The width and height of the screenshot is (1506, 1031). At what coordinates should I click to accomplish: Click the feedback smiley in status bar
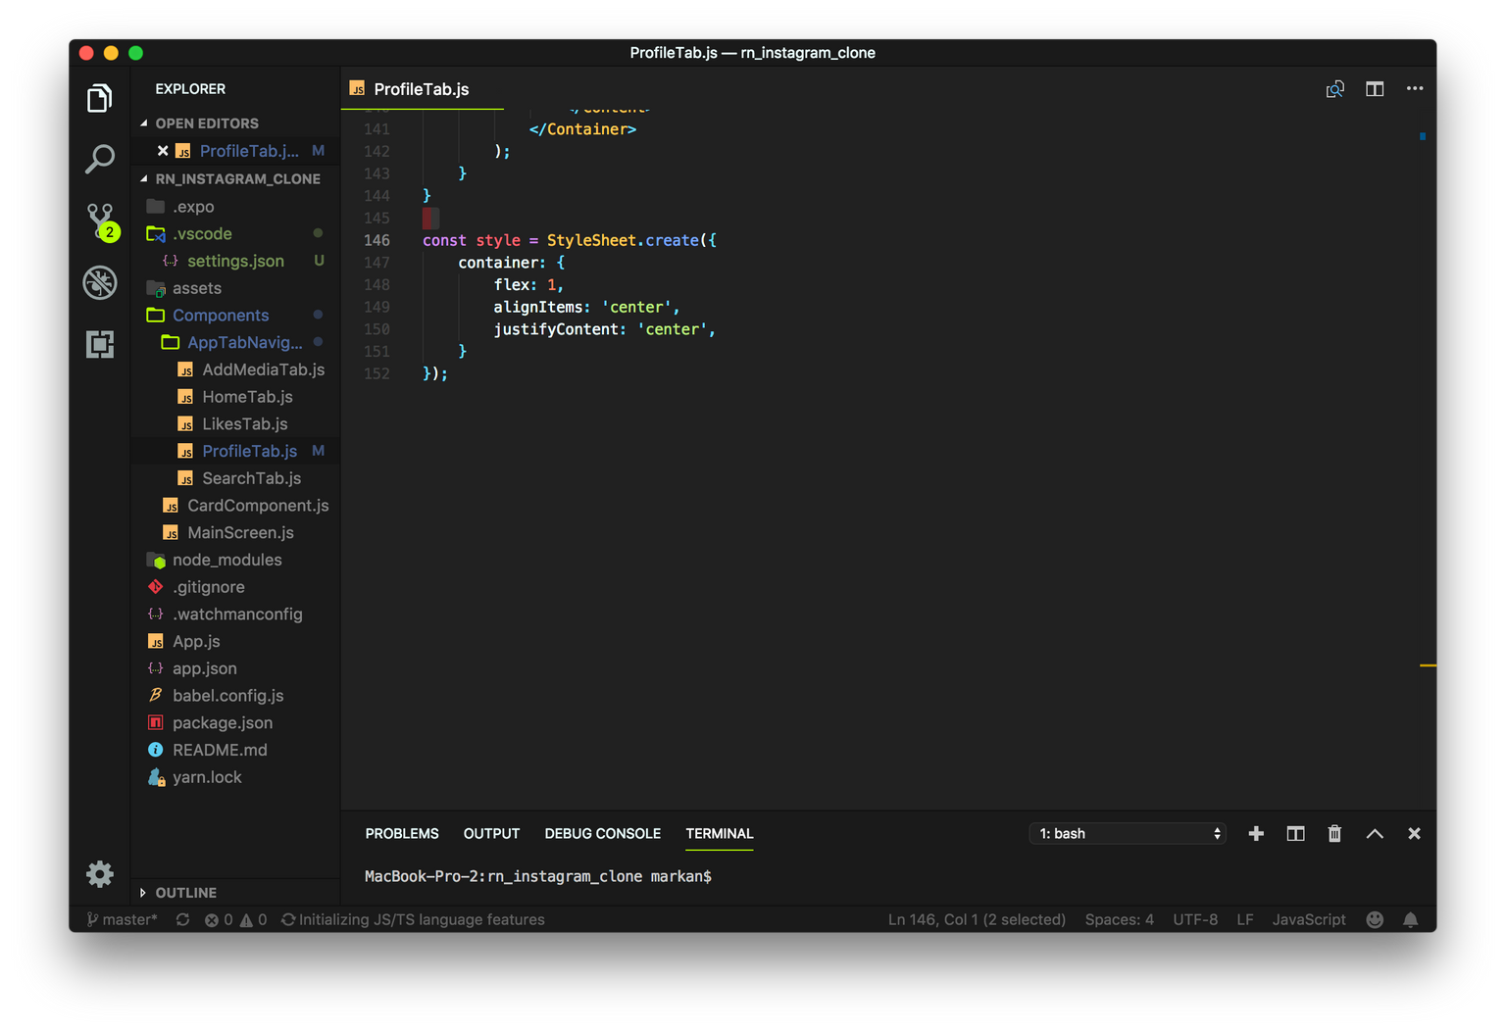pyautogui.click(x=1374, y=919)
